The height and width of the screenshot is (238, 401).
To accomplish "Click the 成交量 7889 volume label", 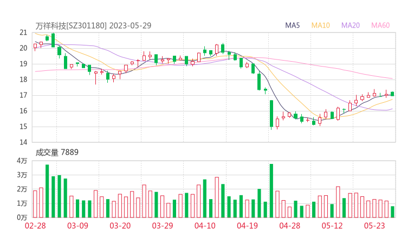I will (57, 153).
